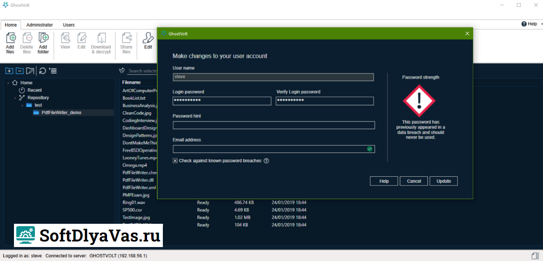The width and height of the screenshot is (543, 261).
Task: Toggle Check against known password breaches checkbox
Action: tap(175, 161)
